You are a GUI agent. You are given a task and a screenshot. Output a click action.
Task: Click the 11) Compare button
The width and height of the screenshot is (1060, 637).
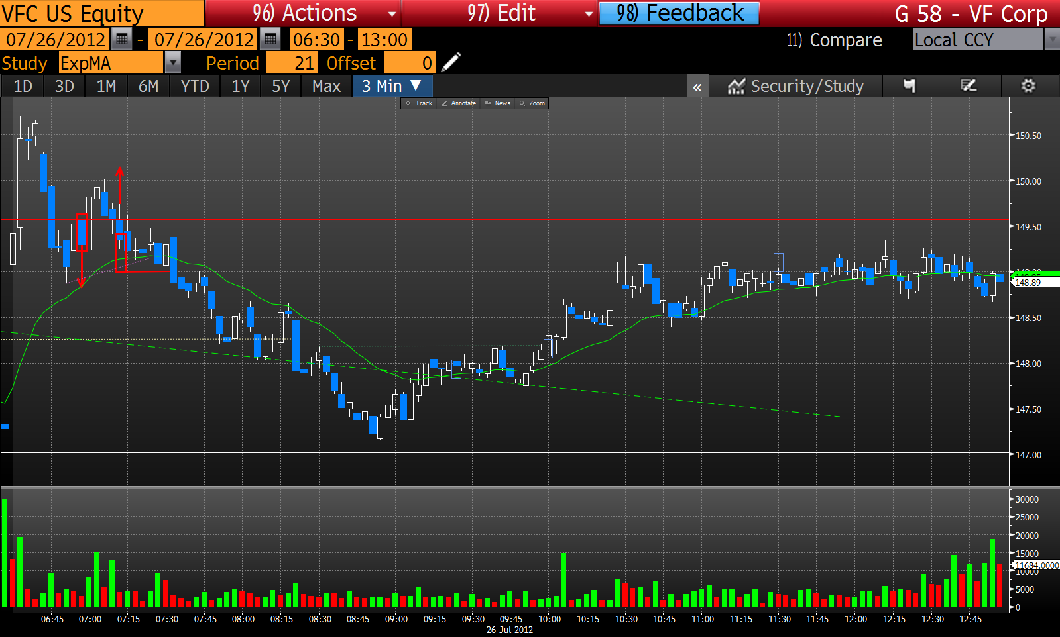pos(835,40)
